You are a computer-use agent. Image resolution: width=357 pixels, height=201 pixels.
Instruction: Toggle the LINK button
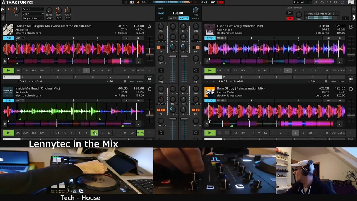[161, 18]
